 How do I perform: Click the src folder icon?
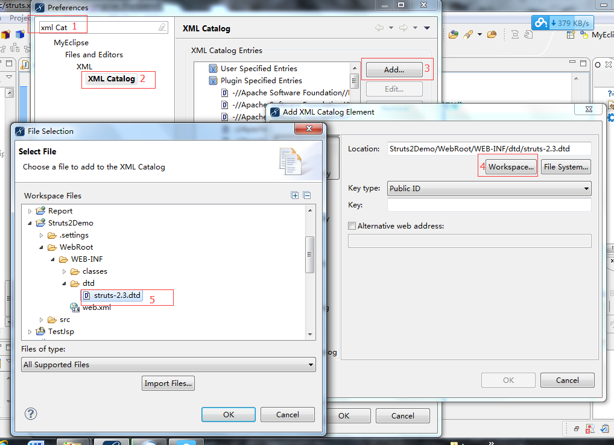[x=52, y=320]
